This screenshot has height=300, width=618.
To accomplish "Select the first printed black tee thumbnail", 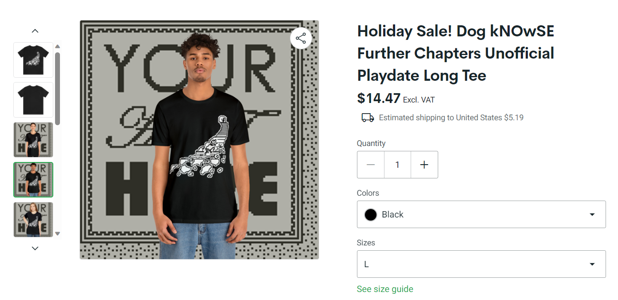I will (33, 60).
